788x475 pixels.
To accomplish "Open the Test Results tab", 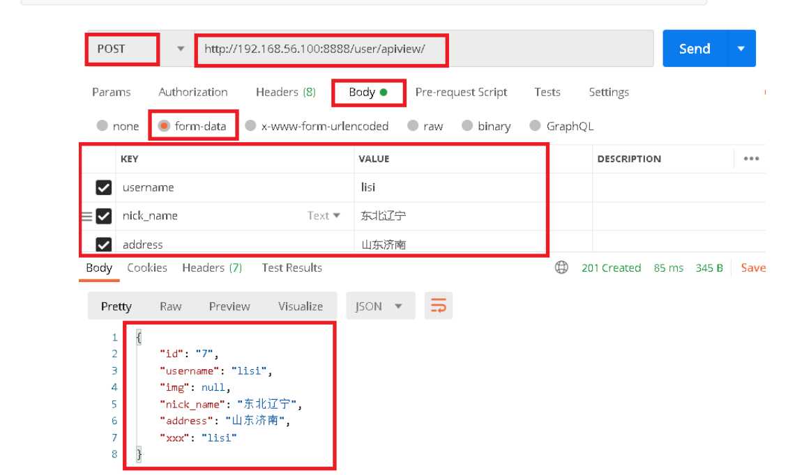I will point(292,267).
